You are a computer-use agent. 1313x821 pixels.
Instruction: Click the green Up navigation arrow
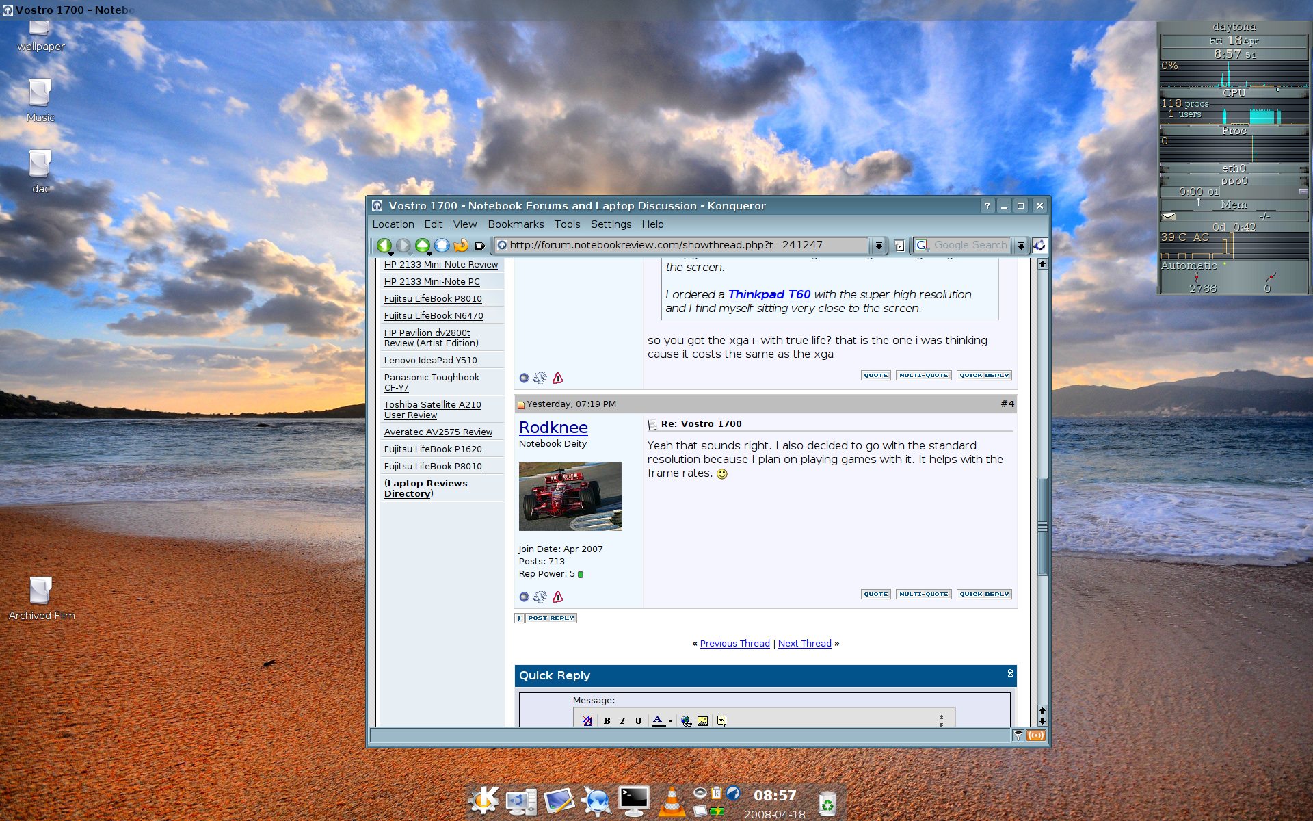(x=423, y=244)
